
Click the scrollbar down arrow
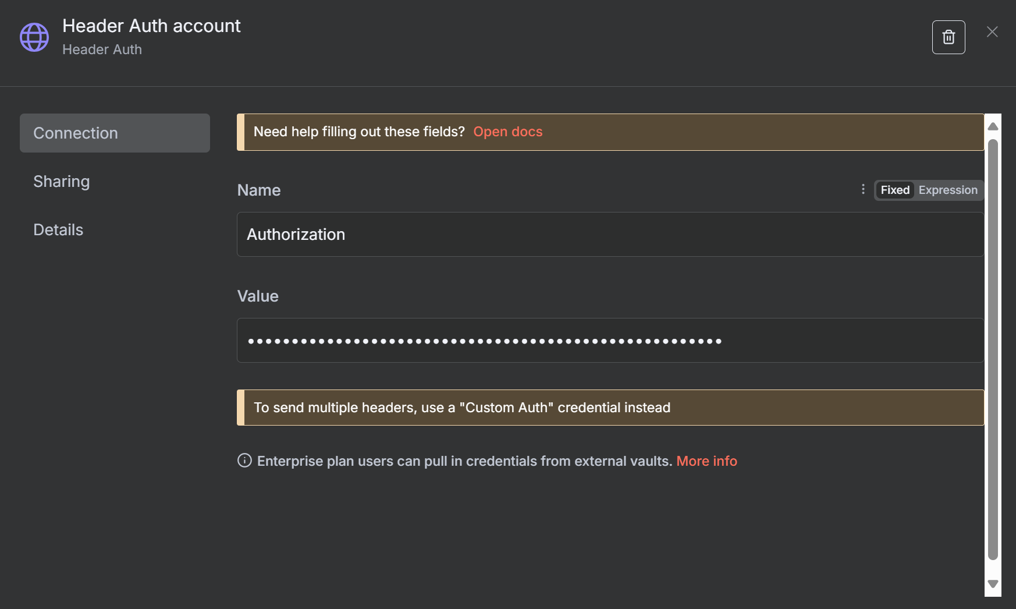click(x=993, y=584)
